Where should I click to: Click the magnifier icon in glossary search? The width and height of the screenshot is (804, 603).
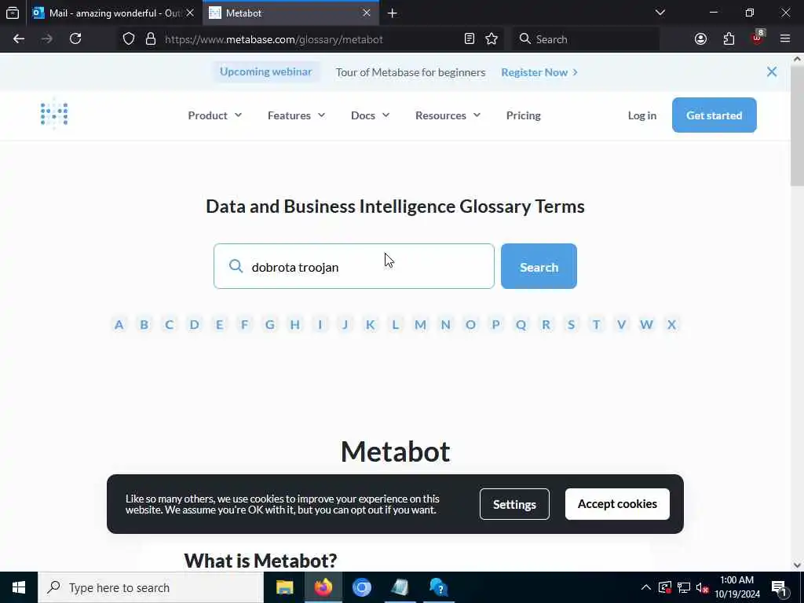pyautogui.click(x=236, y=266)
